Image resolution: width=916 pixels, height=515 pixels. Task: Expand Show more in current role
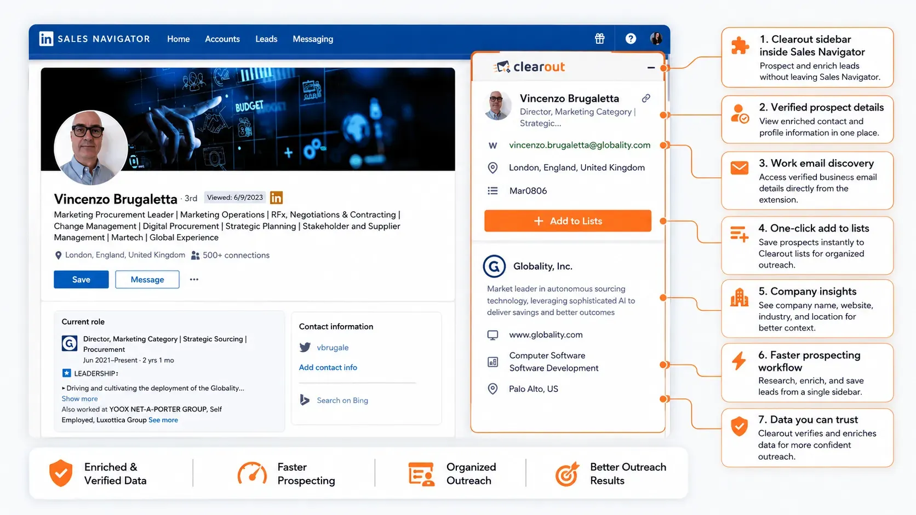coord(79,399)
